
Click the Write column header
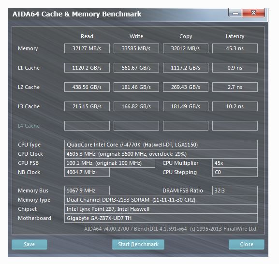point(136,36)
